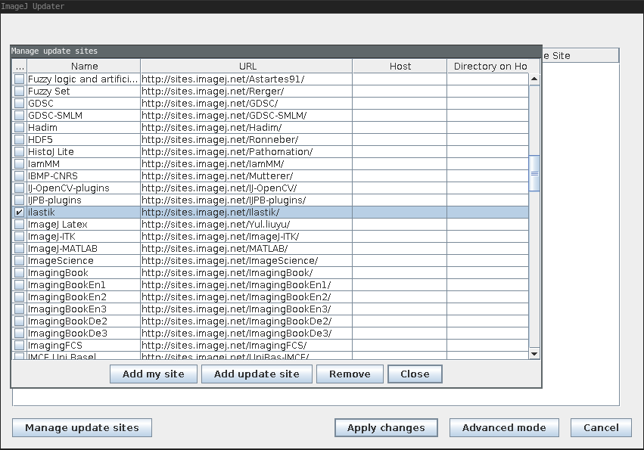Enable the ImageJ-MATLAB checkbox

tap(20, 249)
